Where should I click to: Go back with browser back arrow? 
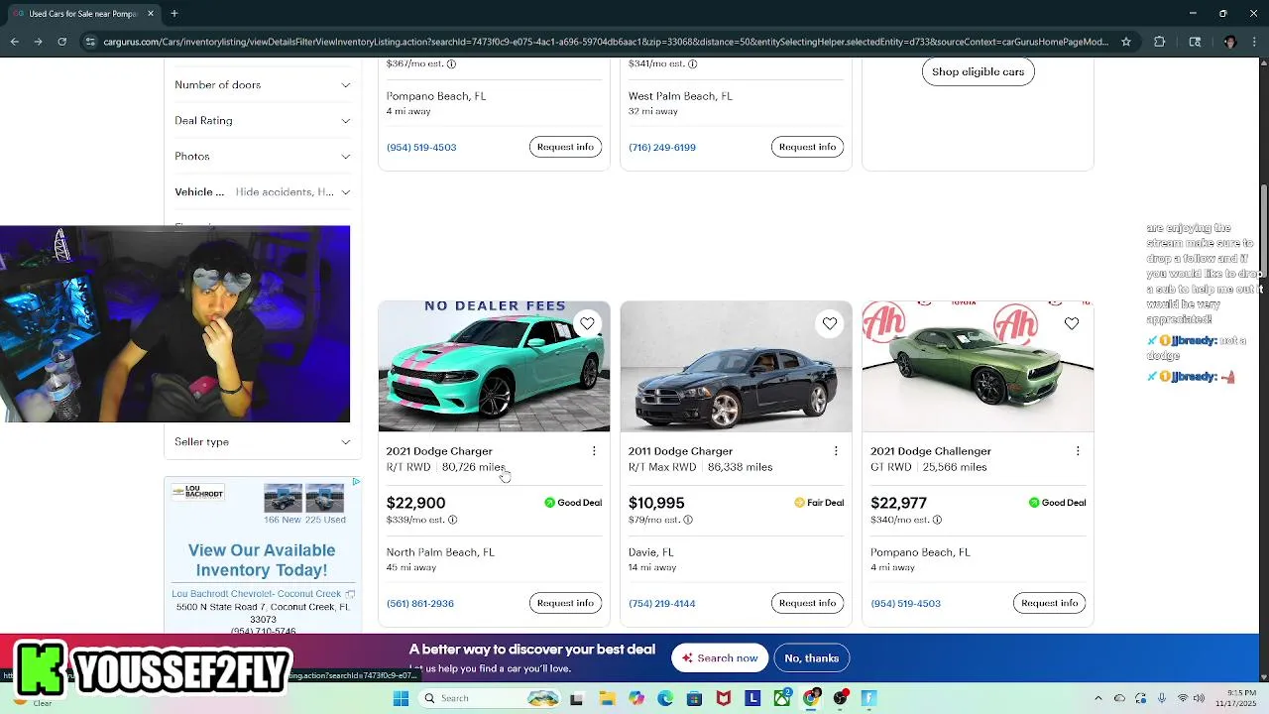[14, 42]
